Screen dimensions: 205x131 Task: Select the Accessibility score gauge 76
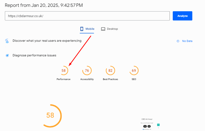87,70
